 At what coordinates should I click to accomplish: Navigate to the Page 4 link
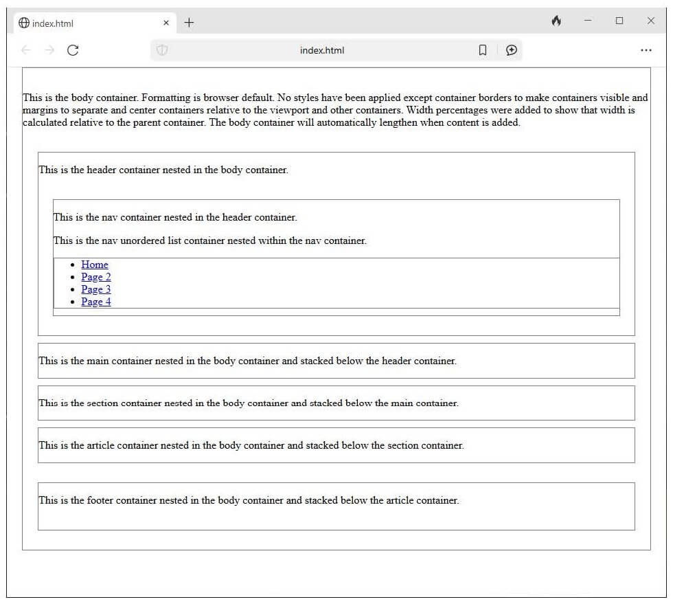coord(96,302)
